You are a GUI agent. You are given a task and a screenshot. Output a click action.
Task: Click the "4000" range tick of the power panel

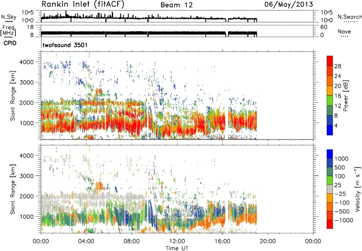pos(28,62)
